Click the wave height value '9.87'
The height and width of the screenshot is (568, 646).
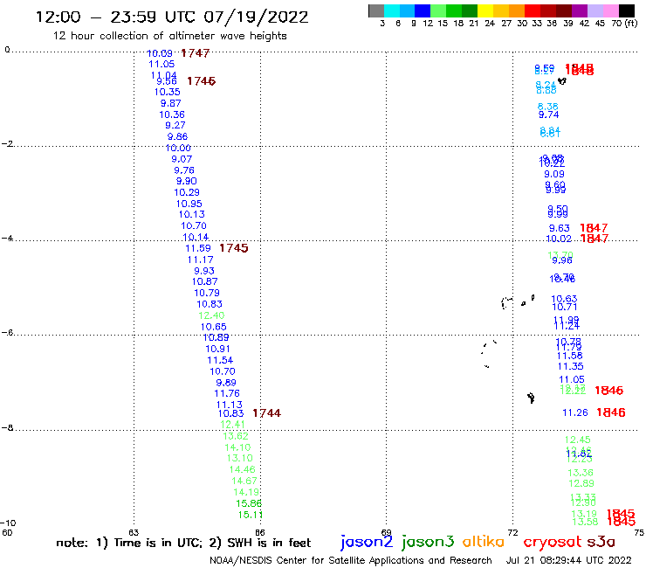[x=170, y=103]
